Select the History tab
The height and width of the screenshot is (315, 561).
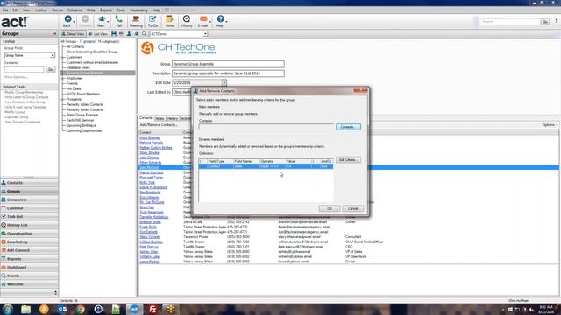click(173, 118)
